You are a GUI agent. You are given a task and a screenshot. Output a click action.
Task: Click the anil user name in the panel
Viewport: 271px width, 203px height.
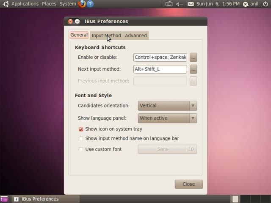click(x=254, y=4)
